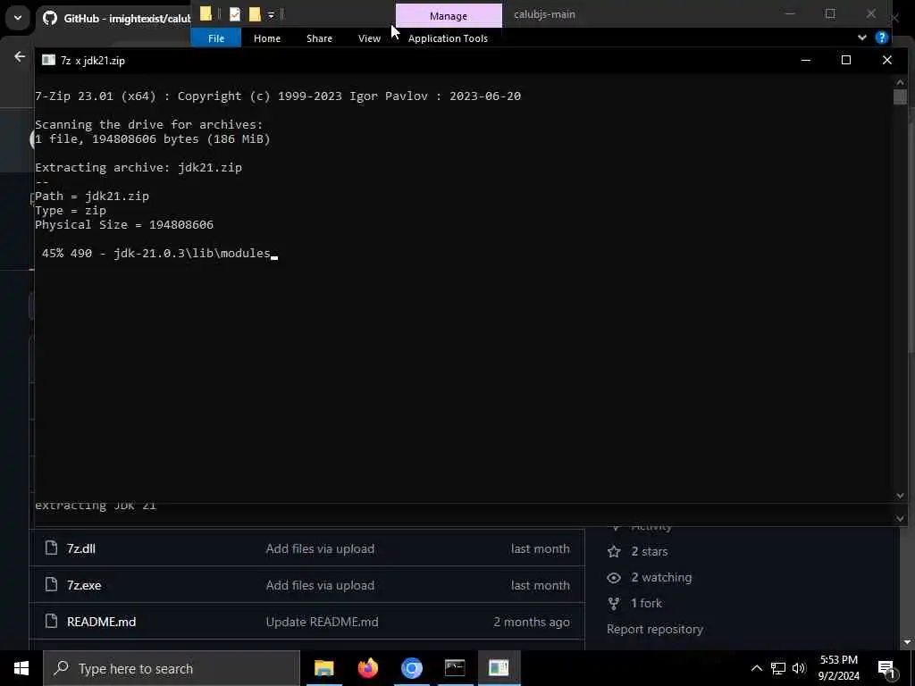Click the eye icon beside watching
The width and height of the screenshot is (915, 686).
(x=614, y=578)
